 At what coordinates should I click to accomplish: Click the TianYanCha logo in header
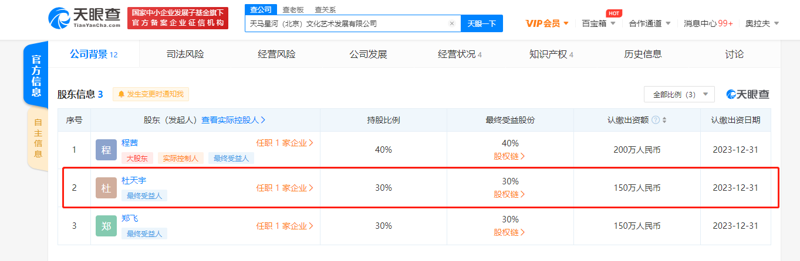(x=85, y=18)
